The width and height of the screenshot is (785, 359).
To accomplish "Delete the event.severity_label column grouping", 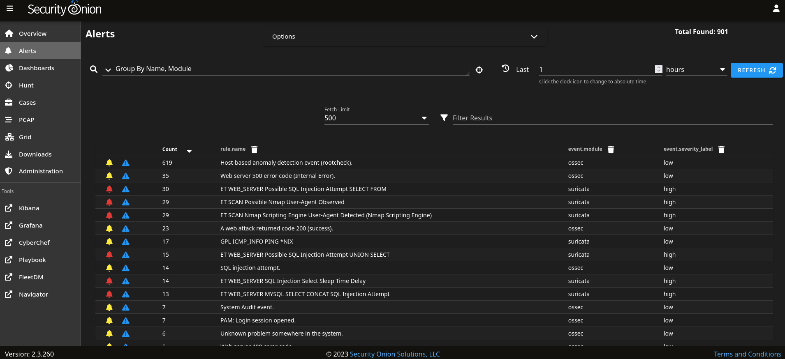I will [721, 150].
